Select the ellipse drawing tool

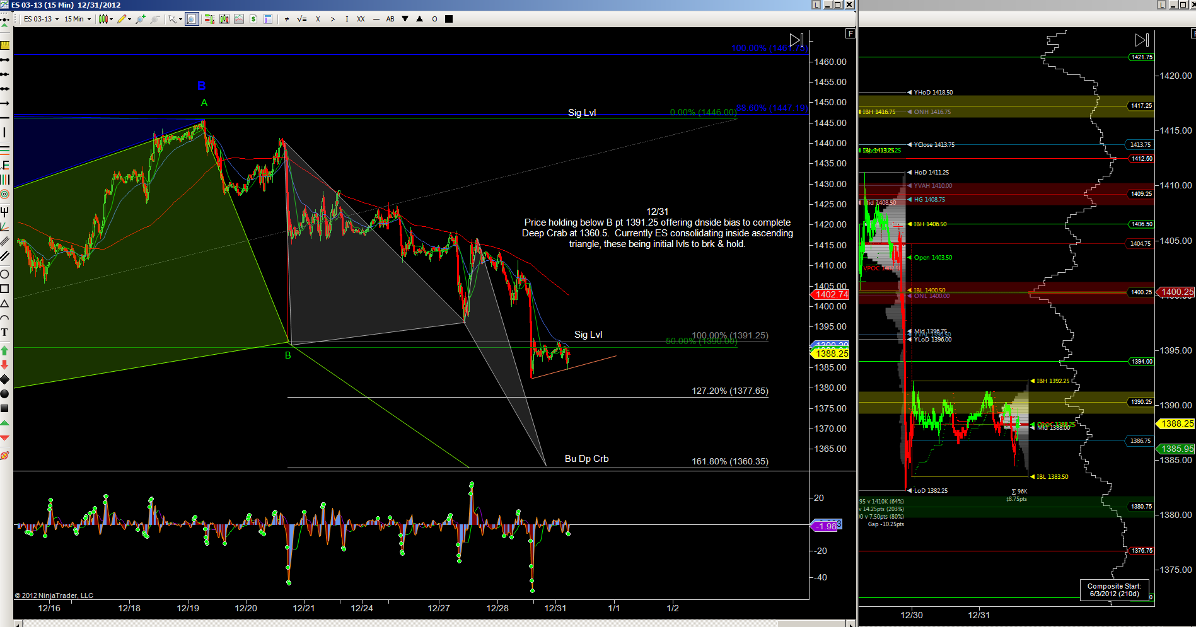coord(4,274)
